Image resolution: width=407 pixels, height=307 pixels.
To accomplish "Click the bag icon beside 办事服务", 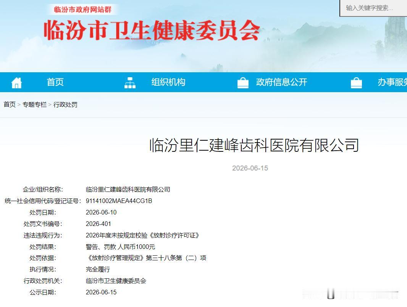I will (356, 83).
